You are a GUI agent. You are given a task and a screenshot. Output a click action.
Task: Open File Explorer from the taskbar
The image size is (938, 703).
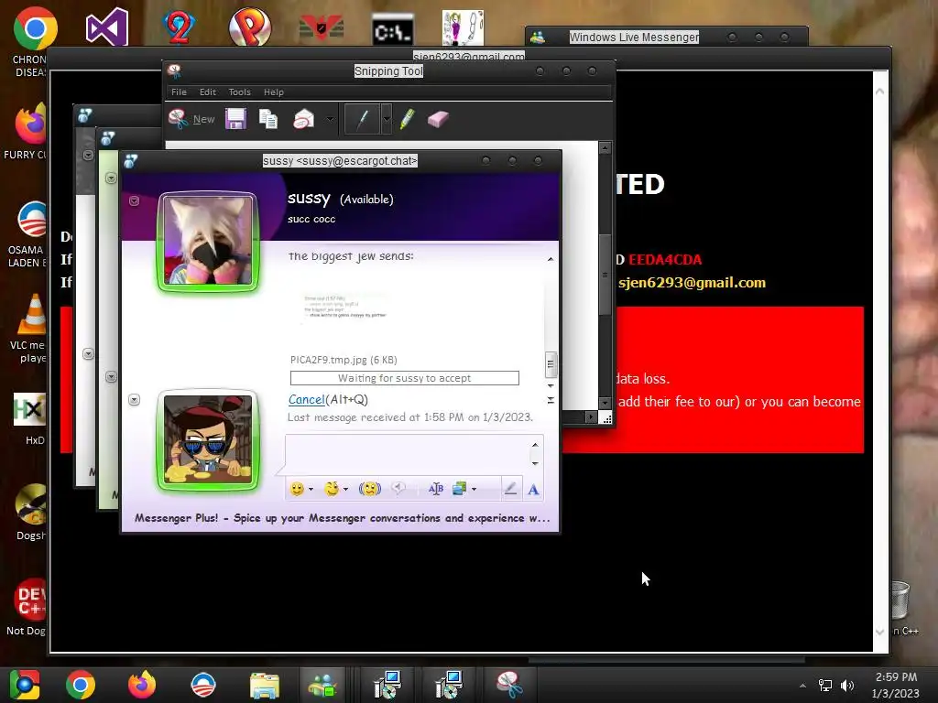coord(264,686)
